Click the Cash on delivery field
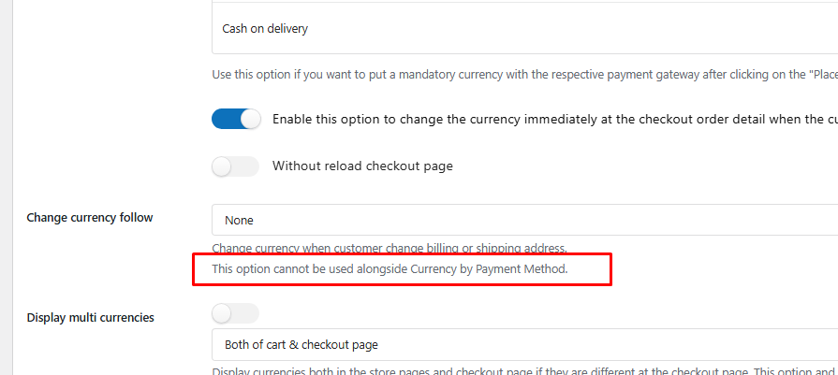838x375 pixels. tap(524, 29)
